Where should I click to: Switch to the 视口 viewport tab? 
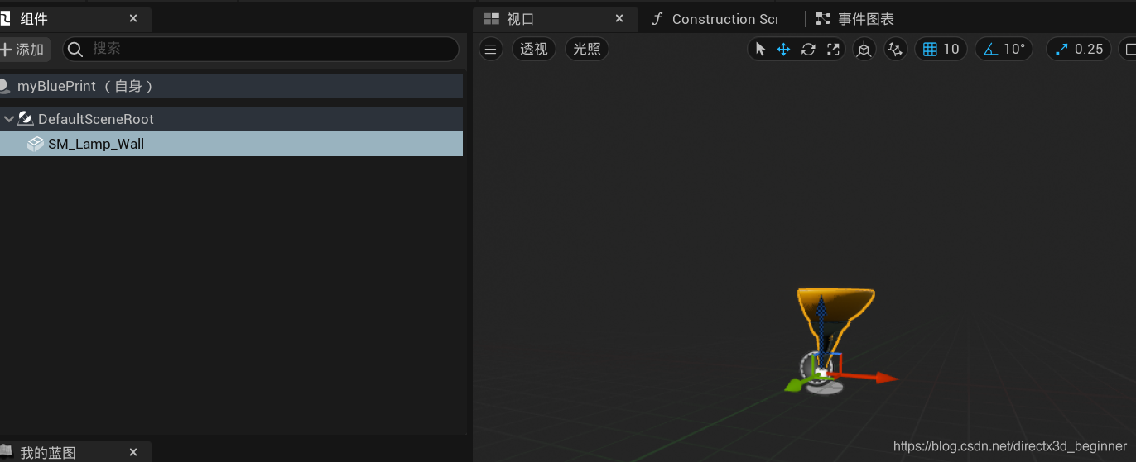pos(555,19)
